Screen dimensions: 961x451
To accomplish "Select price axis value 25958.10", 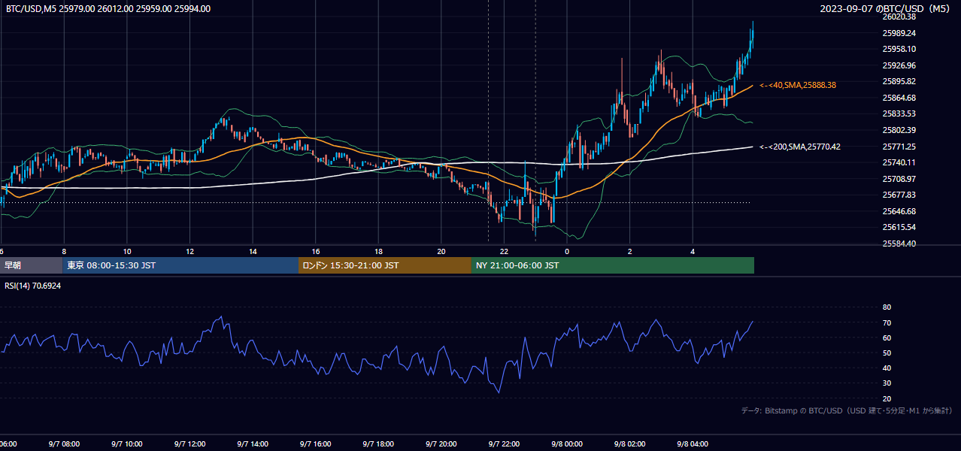I will click(899, 49).
